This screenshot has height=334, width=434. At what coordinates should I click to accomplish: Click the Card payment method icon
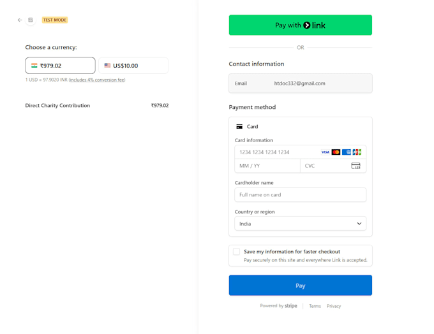coord(239,127)
